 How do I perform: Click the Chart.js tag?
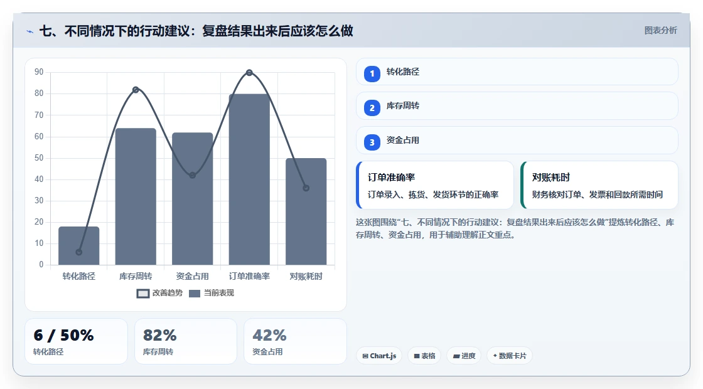[x=379, y=356]
